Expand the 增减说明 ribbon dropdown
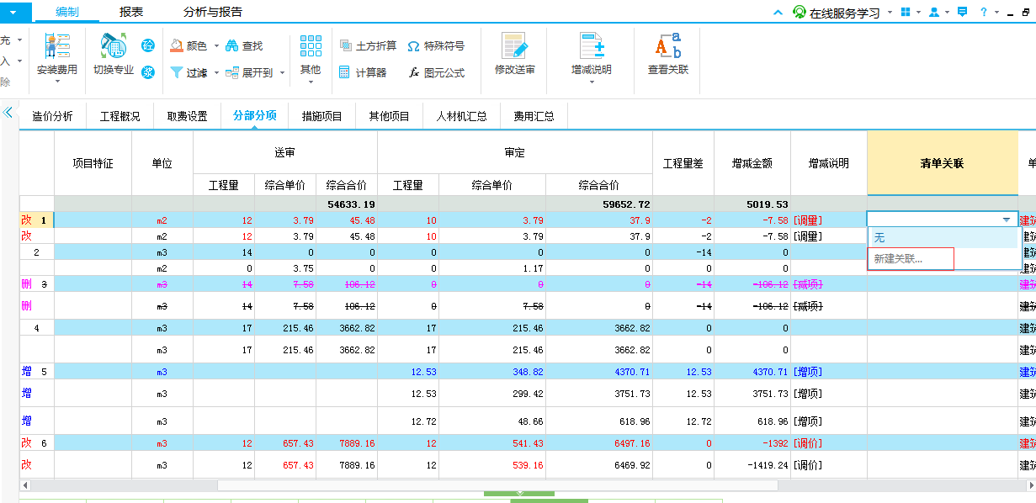 tap(591, 82)
